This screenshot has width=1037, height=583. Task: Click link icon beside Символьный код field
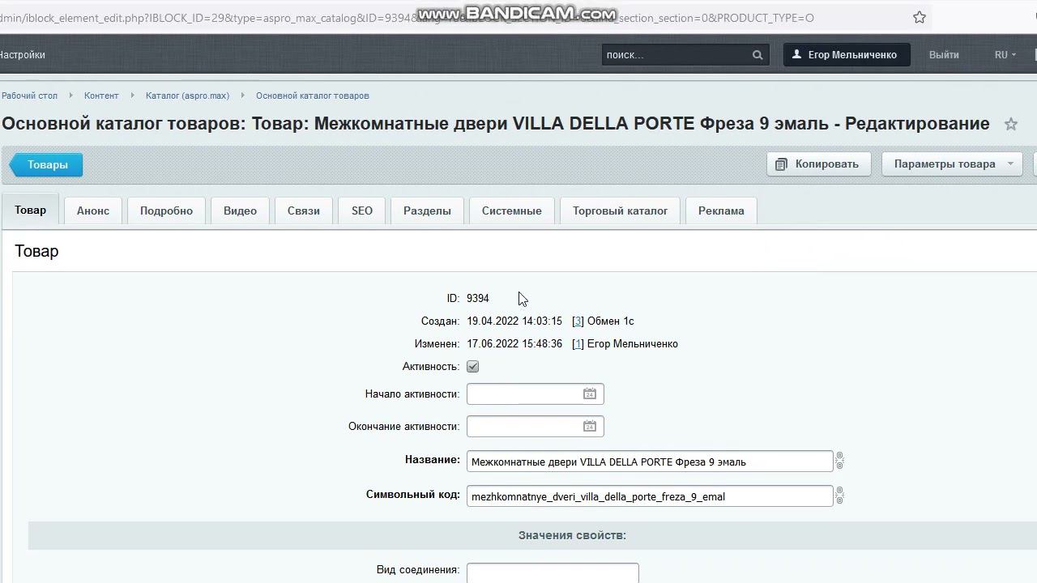pyautogui.click(x=840, y=496)
